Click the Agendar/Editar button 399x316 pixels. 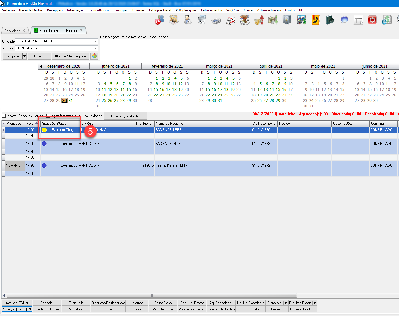point(17,303)
